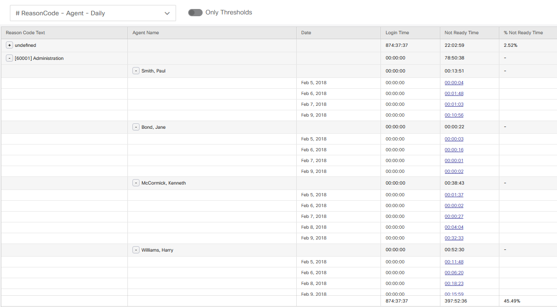
Task: Collapse the [60001] Administration group
Action: coord(9,59)
